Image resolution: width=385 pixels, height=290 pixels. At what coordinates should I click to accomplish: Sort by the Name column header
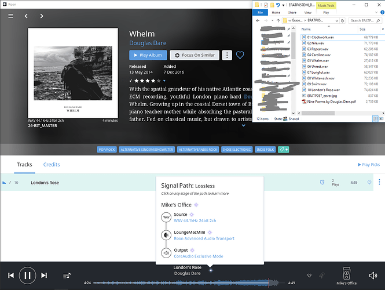(x=306, y=29)
